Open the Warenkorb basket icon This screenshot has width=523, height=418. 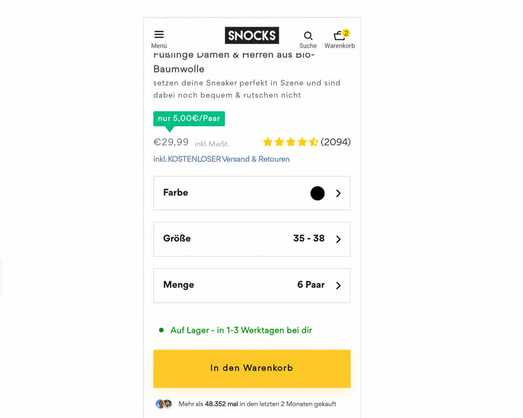(339, 36)
